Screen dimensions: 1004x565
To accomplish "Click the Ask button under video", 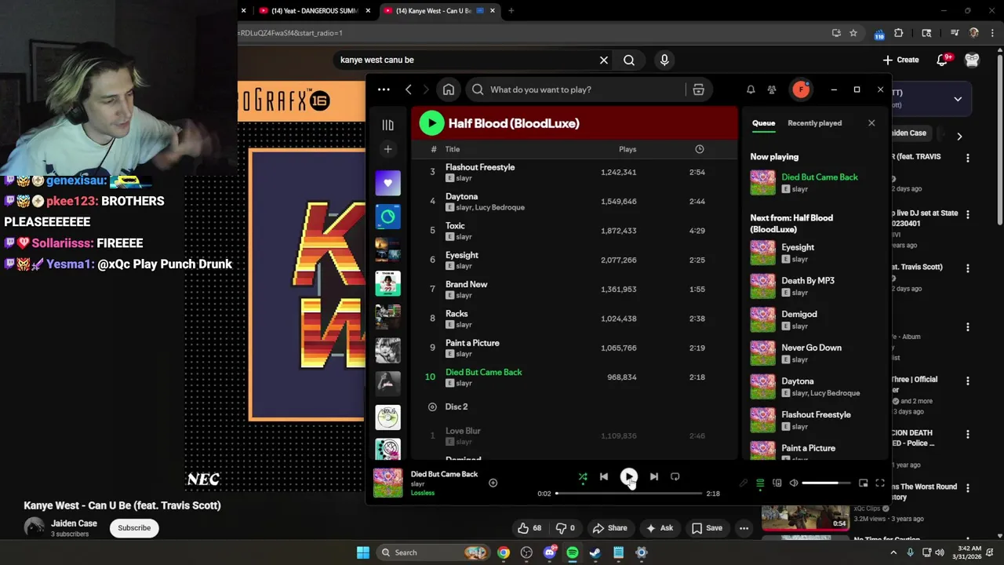I will click(x=659, y=528).
